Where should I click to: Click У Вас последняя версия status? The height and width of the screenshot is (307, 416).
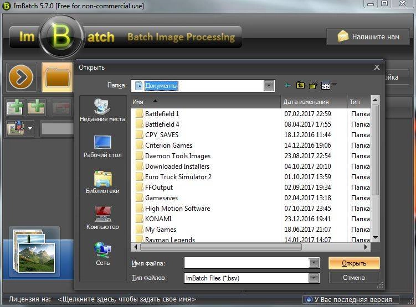(351, 300)
